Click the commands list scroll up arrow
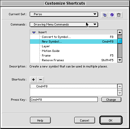 [120, 32]
